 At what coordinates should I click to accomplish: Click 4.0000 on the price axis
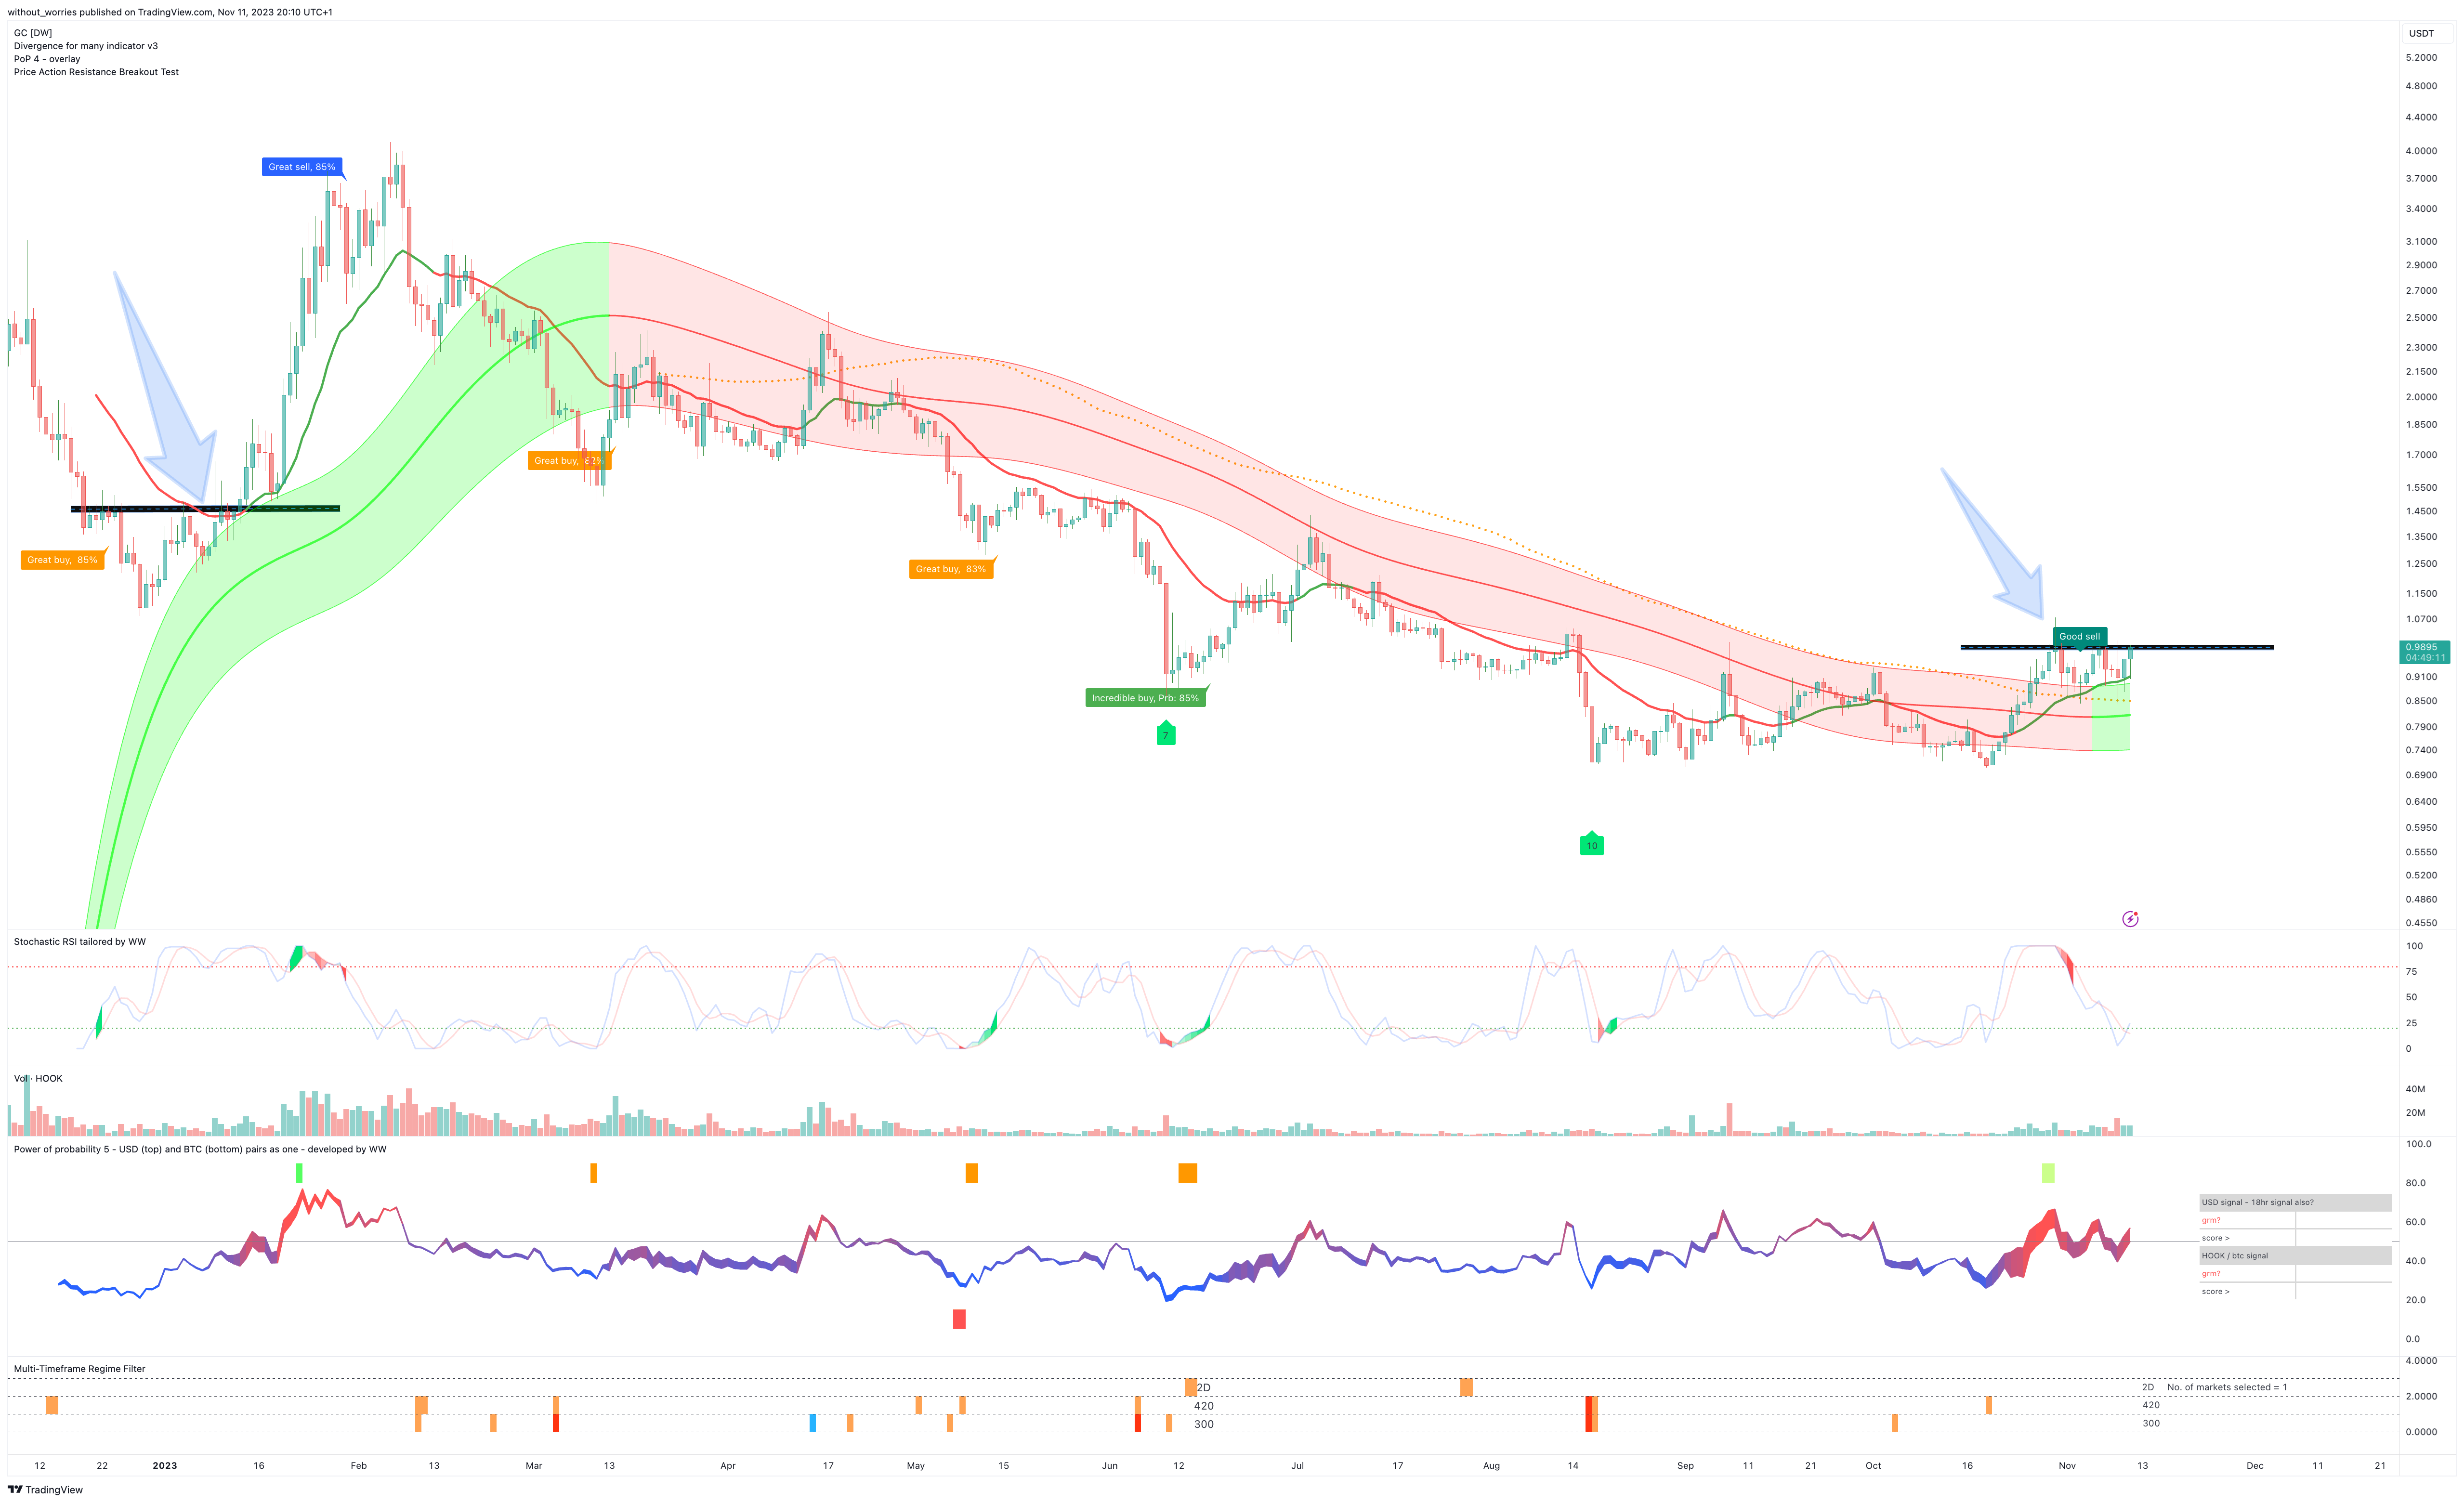click(x=2421, y=151)
